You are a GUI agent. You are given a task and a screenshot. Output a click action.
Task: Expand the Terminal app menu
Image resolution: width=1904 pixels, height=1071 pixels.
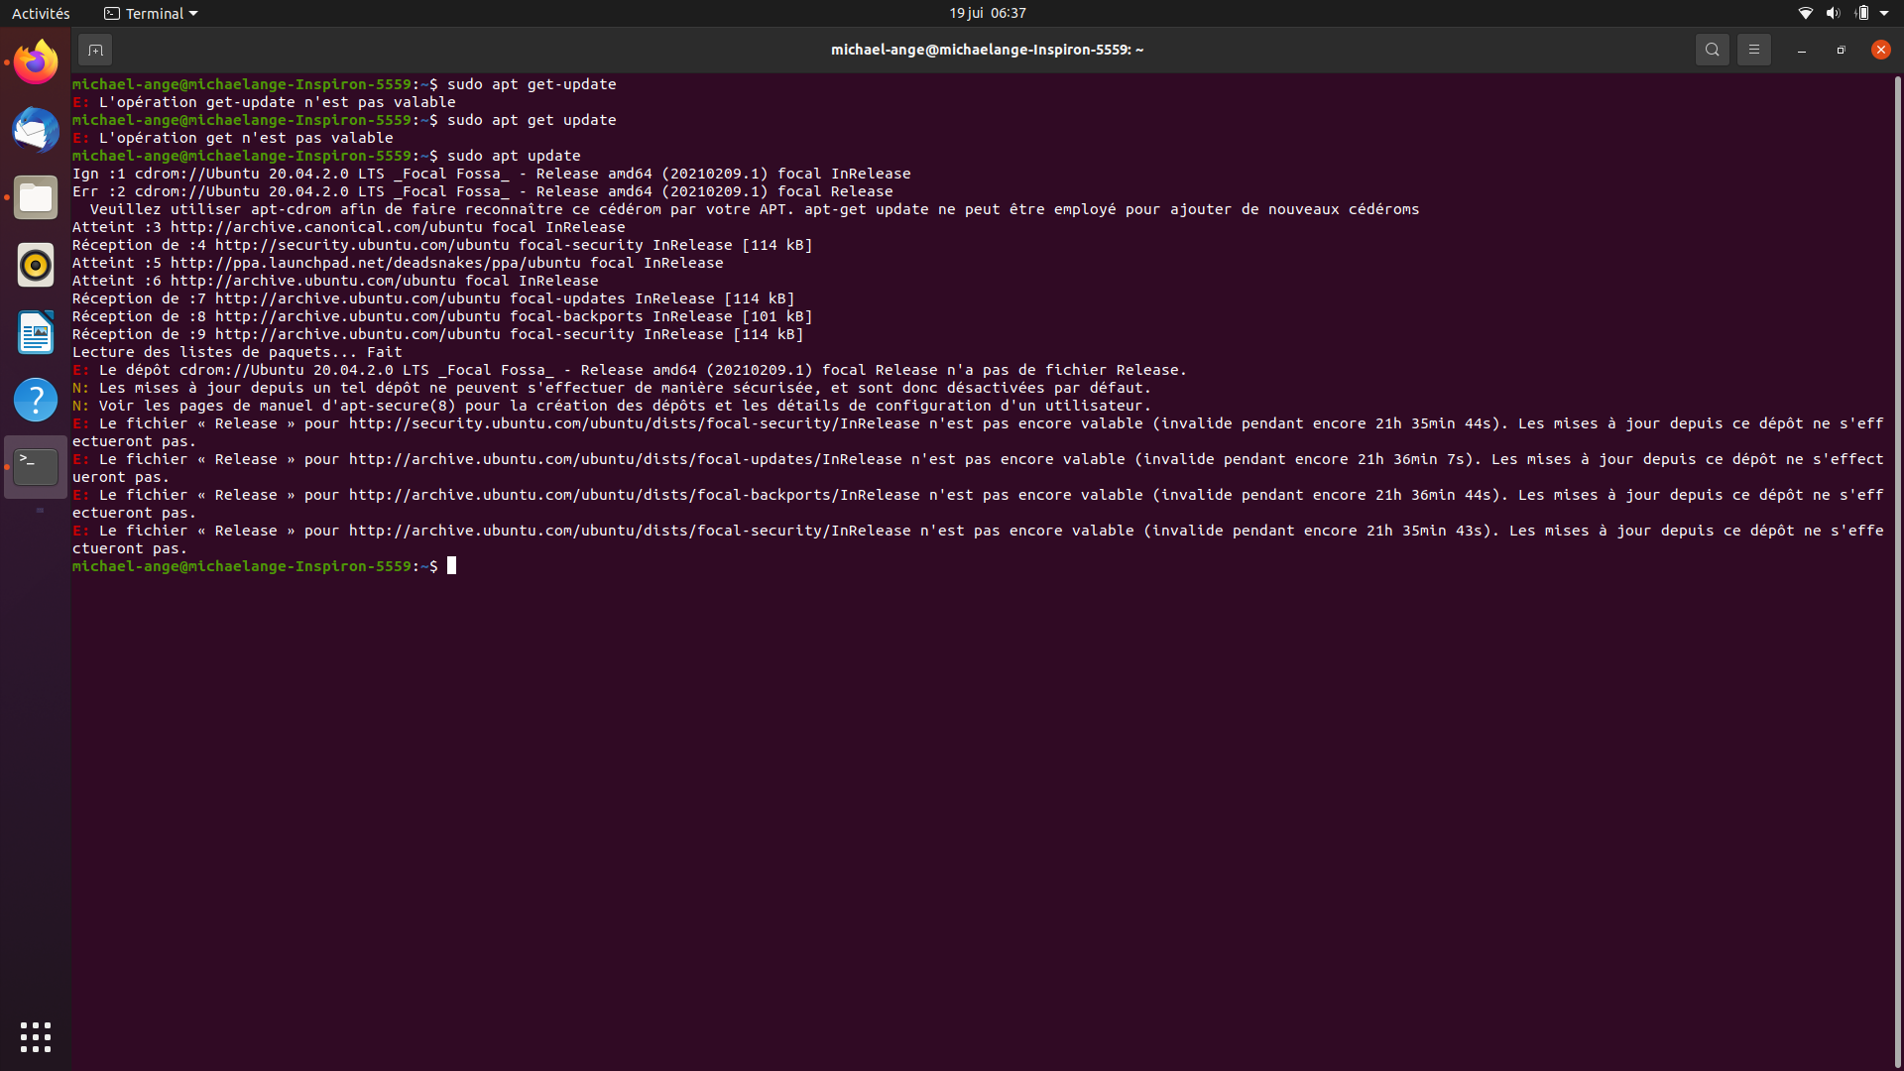point(152,13)
